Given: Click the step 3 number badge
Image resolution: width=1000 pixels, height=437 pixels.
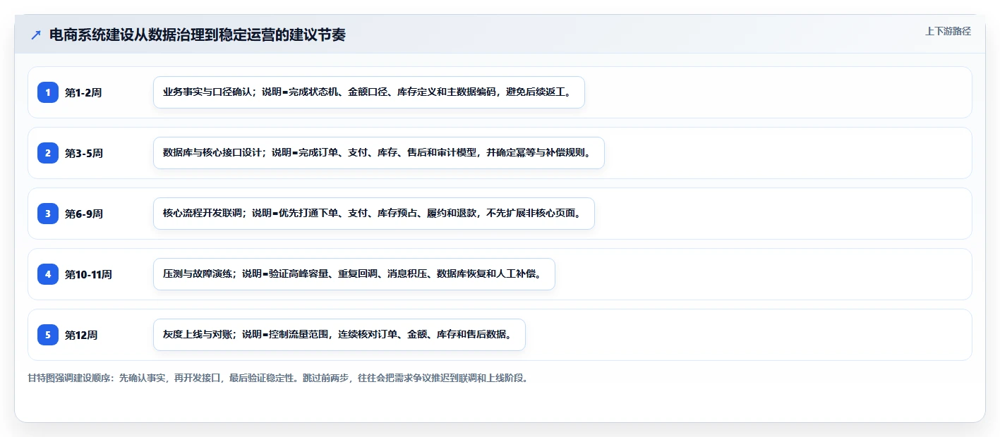Looking at the screenshot, I should [48, 214].
